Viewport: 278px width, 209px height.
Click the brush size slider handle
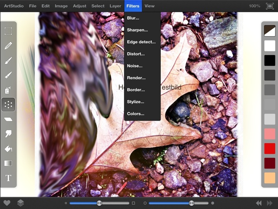pyautogui.click(x=99, y=203)
